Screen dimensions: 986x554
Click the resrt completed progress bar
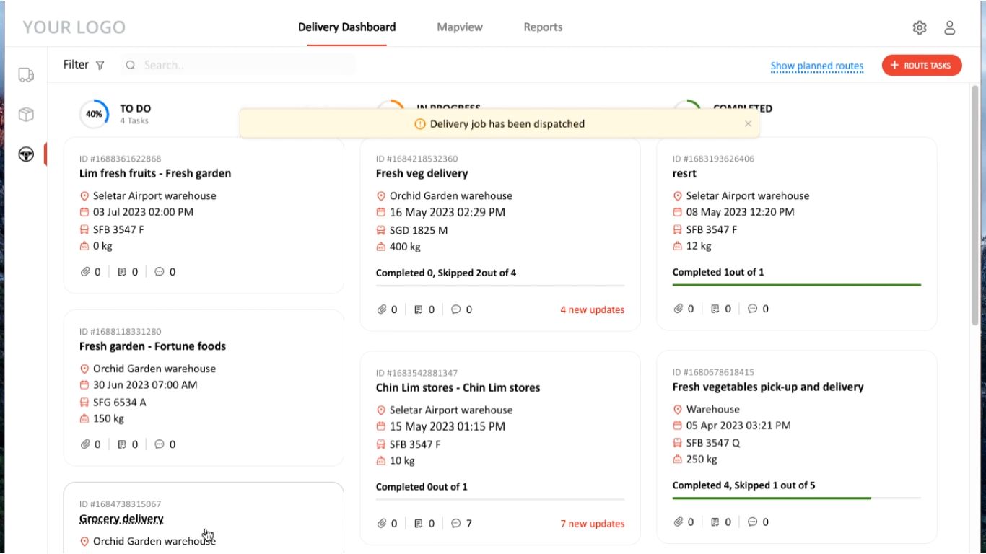pyautogui.click(x=796, y=285)
